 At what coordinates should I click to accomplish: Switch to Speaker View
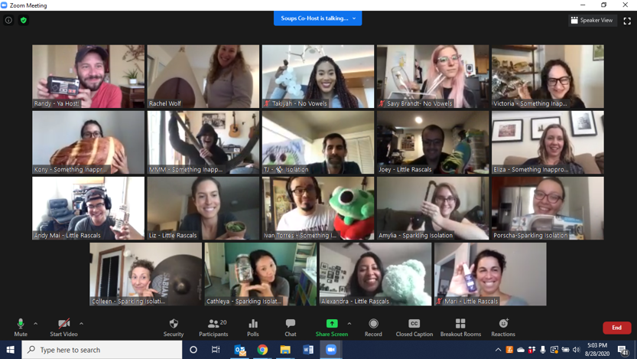click(x=593, y=21)
